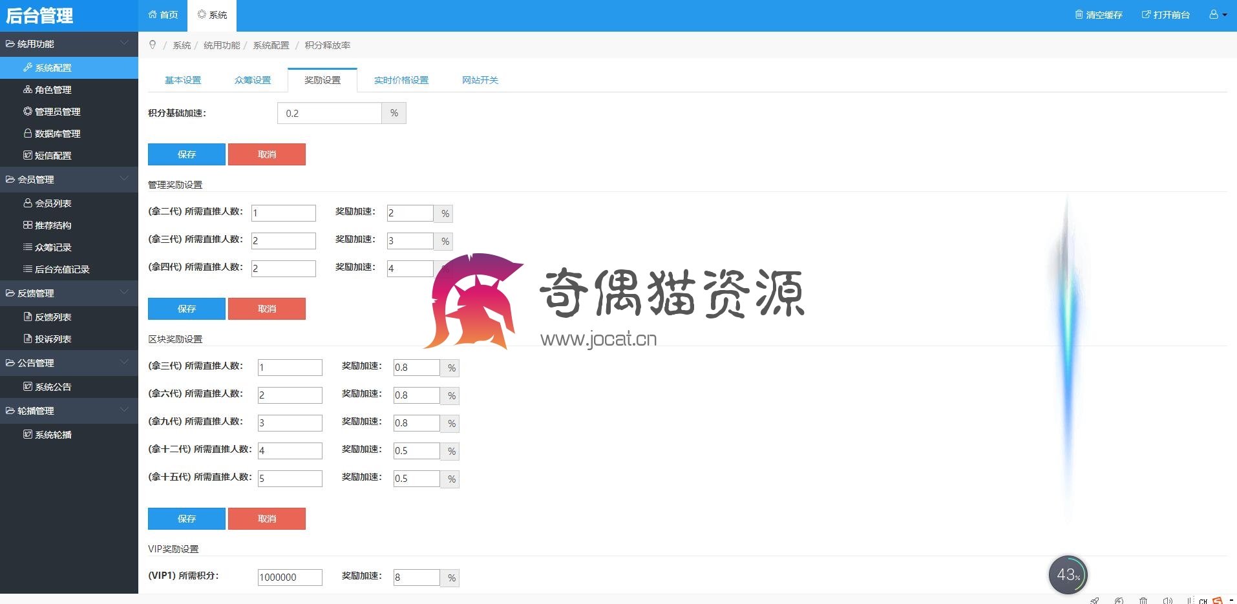Image resolution: width=1237 pixels, height=604 pixels.
Task: Click the 系统公告 edit icon
Action: coord(28,386)
